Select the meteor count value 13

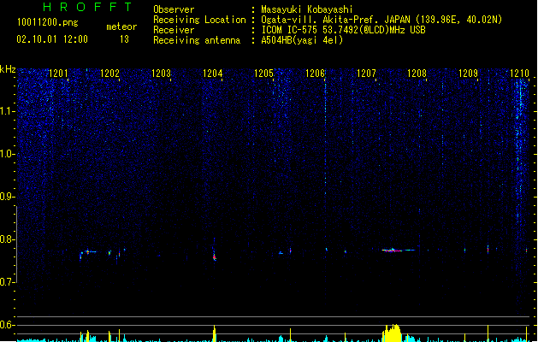coord(124,39)
